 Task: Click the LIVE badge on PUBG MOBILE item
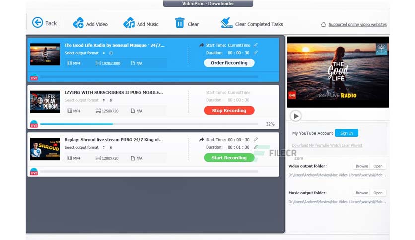click(34, 124)
